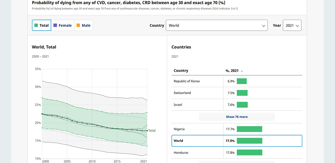Click the Total label on the chart line
Screen dimensions: 335x163
152,130
